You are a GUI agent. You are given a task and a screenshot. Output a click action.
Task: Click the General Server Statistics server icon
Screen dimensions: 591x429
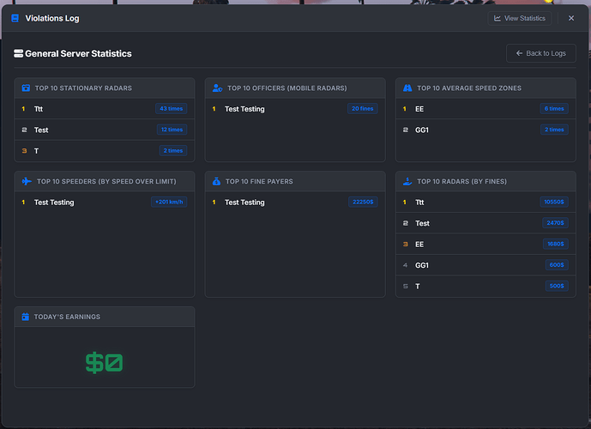(x=19, y=53)
